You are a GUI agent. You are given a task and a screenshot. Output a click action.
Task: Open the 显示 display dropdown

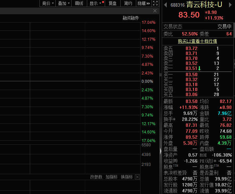95,3
